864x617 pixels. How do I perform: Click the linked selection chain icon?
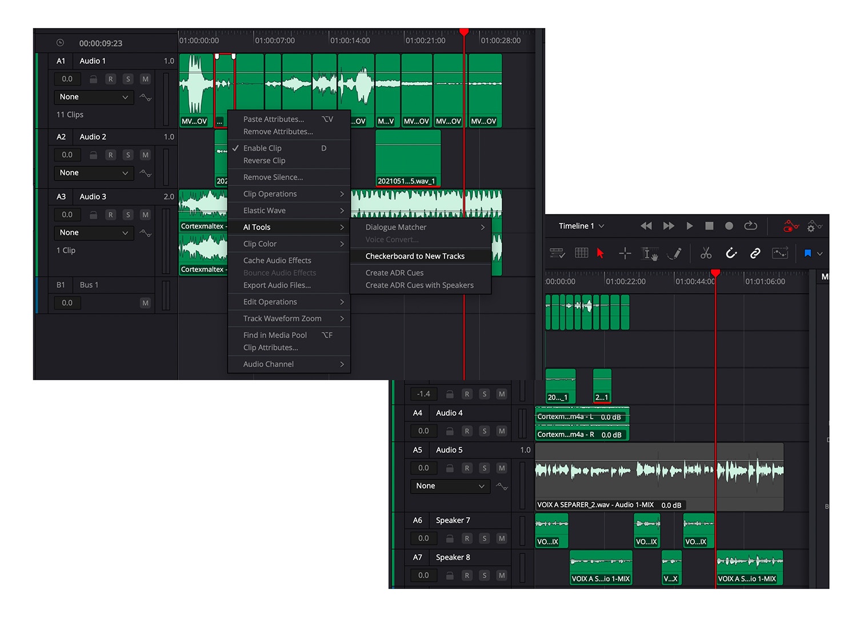coord(755,253)
